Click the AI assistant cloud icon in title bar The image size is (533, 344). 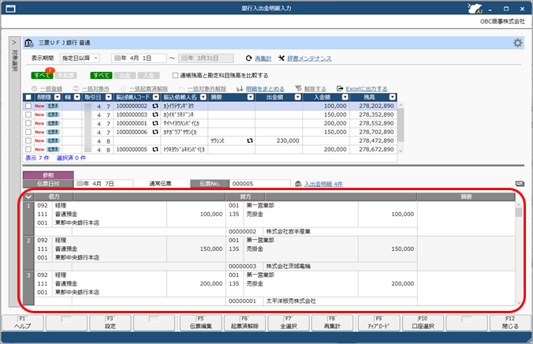[x=475, y=9]
